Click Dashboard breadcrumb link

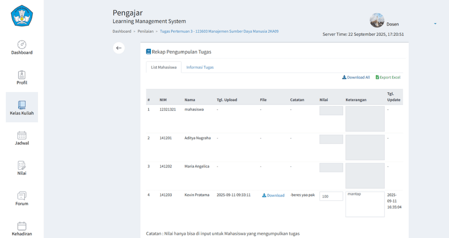pyautogui.click(x=122, y=32)
